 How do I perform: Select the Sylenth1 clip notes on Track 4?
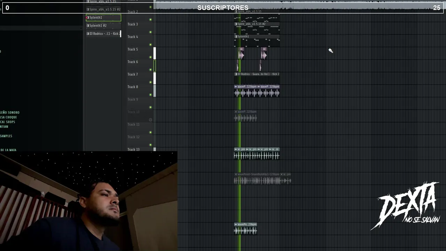pyautogui.click(x=257, y=43)
